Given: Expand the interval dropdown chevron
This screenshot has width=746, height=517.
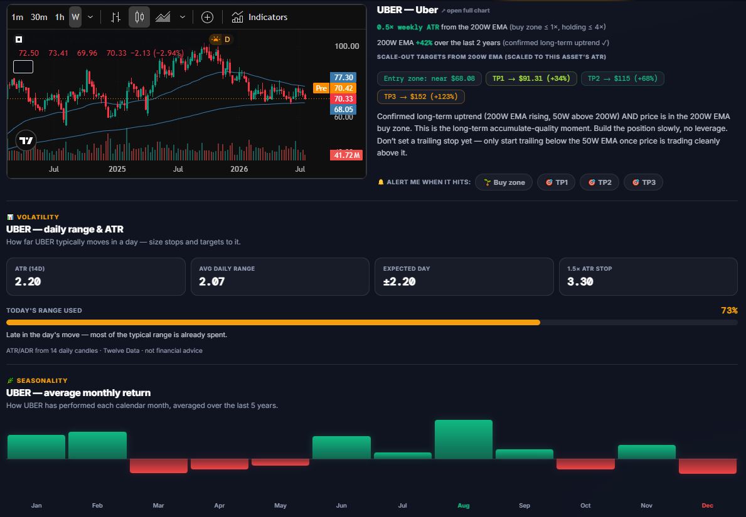Looking at the screenshot, I should [x=90, y=17].
